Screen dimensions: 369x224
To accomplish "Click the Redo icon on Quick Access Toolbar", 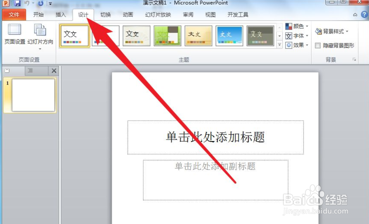I will (40, 3).
